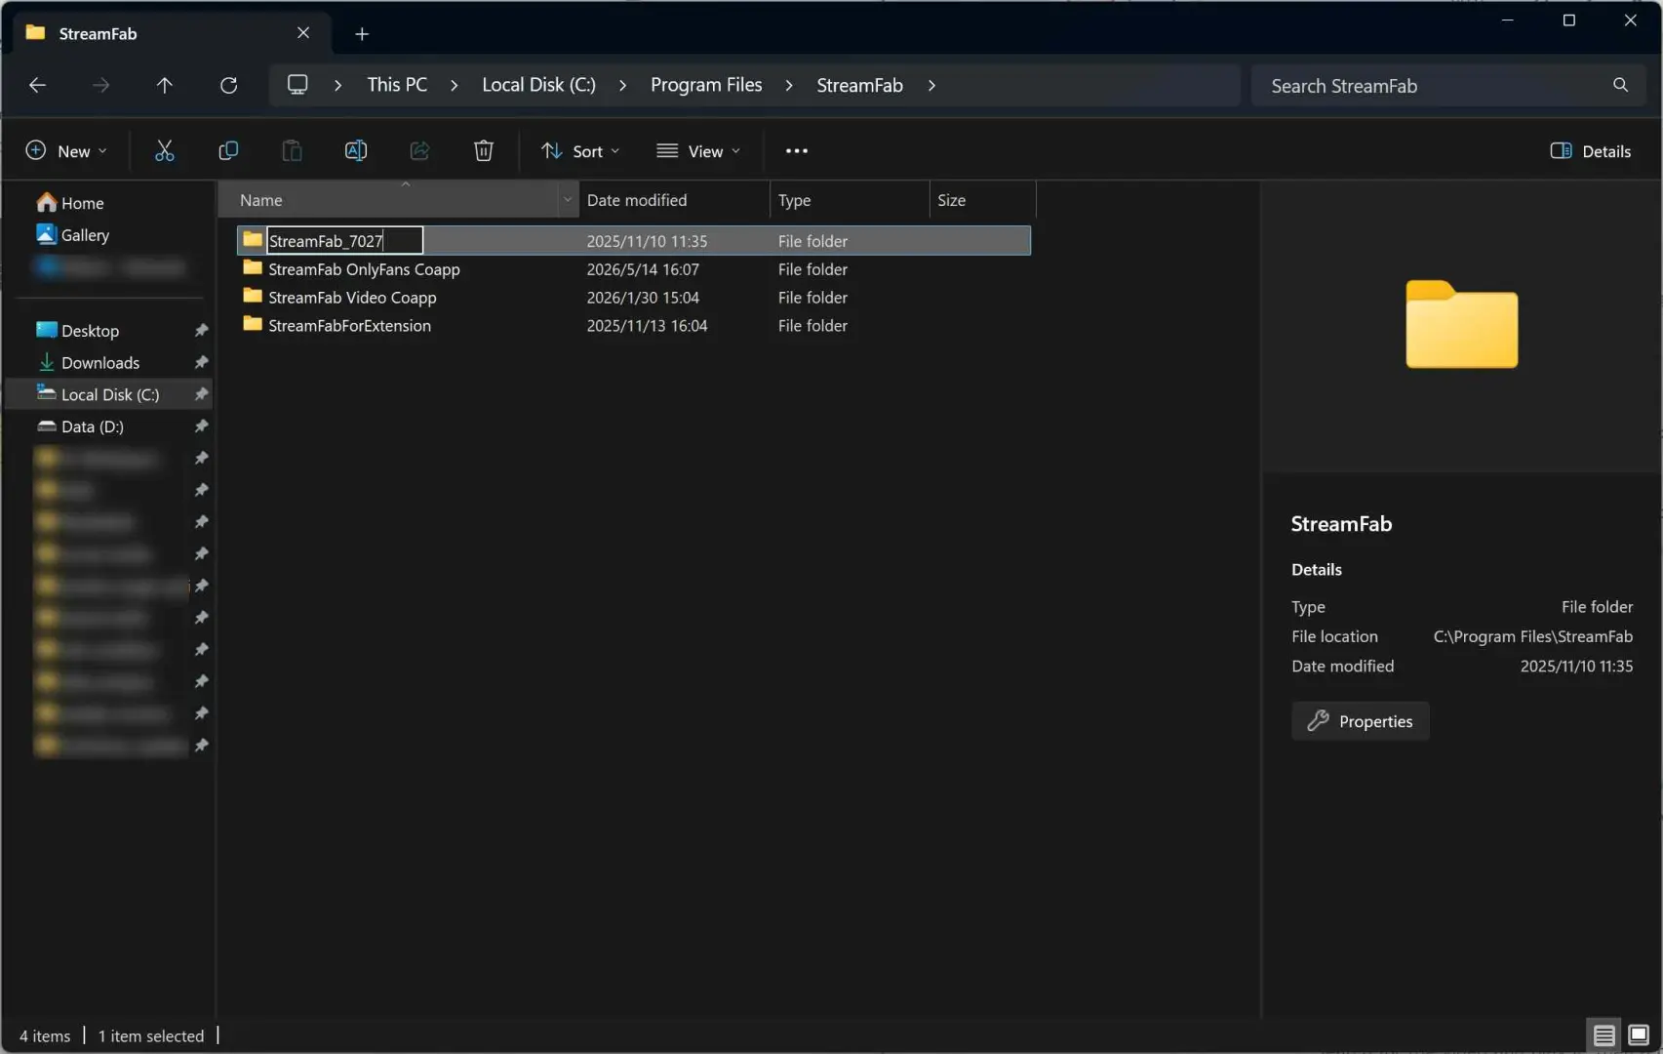Select the StreamFab OnlyFans Coapp folder name
The width and height of the screenshot is (1663, 1054).
click(364, 269)
